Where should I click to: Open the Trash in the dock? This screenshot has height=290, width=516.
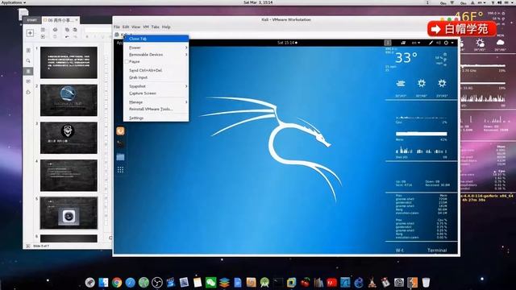(426, 283)
